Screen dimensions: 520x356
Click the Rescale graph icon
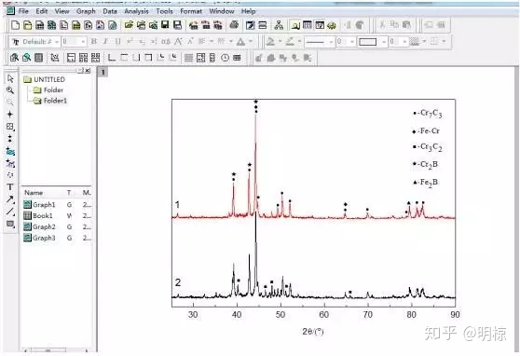[55, 58]
